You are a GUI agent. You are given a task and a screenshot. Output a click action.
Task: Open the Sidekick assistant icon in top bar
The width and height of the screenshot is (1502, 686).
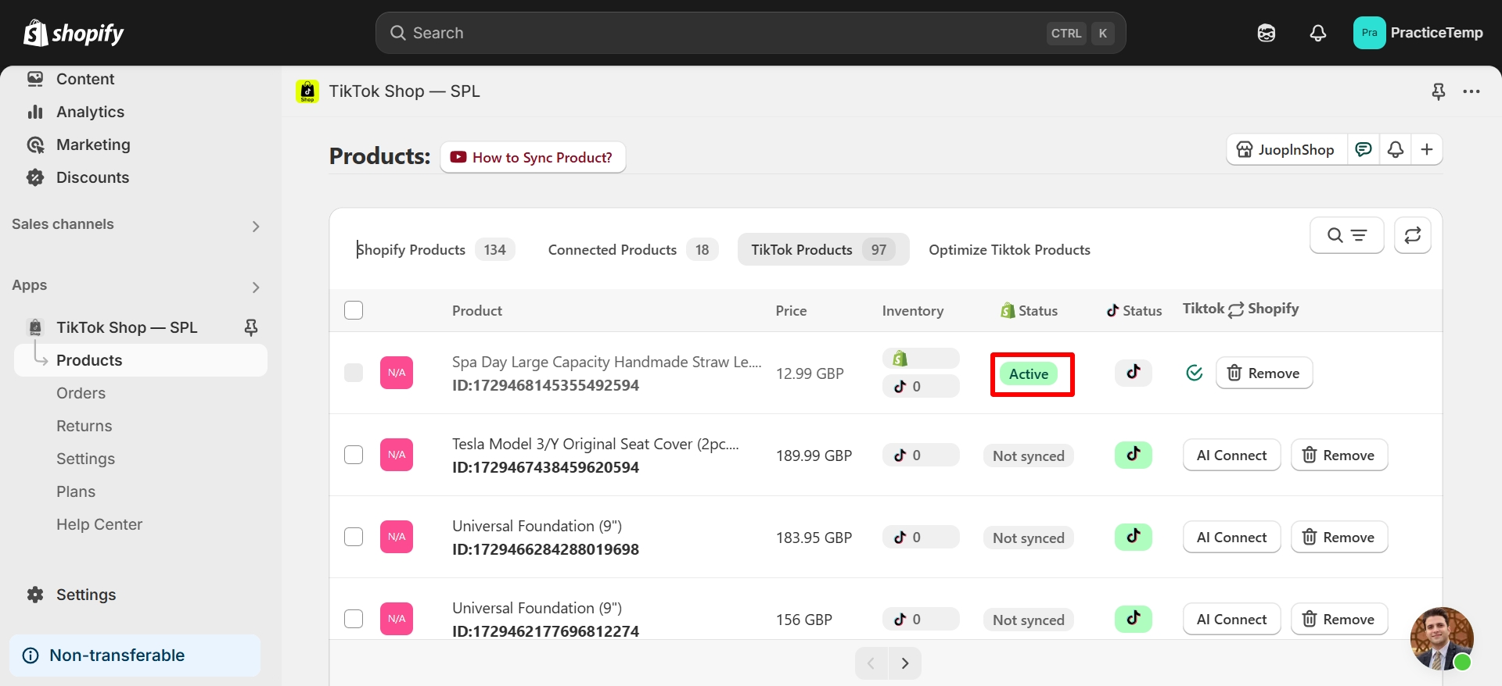point(1267,33)
